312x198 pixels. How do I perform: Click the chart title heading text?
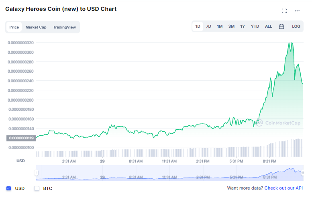coord(61,9)
